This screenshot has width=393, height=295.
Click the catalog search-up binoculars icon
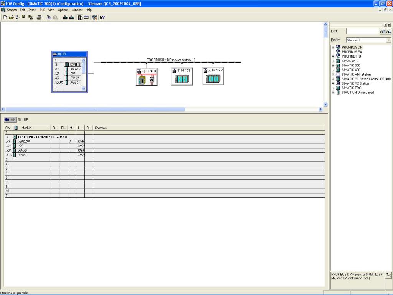pyautogui.click(x=382, y=31)
